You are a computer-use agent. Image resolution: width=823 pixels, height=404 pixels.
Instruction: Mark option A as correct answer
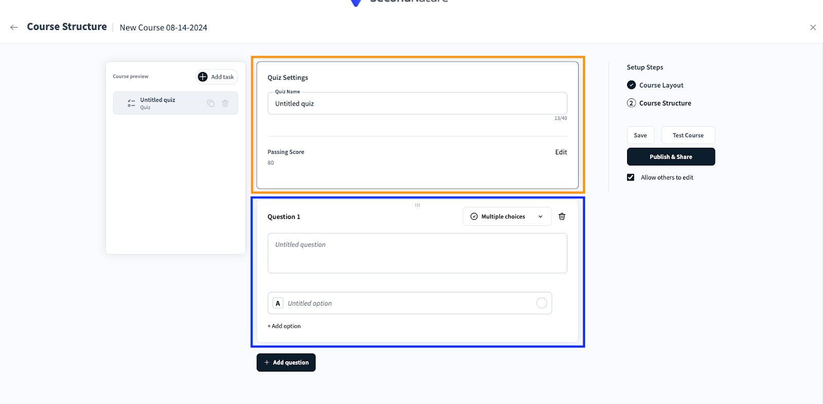542,303
